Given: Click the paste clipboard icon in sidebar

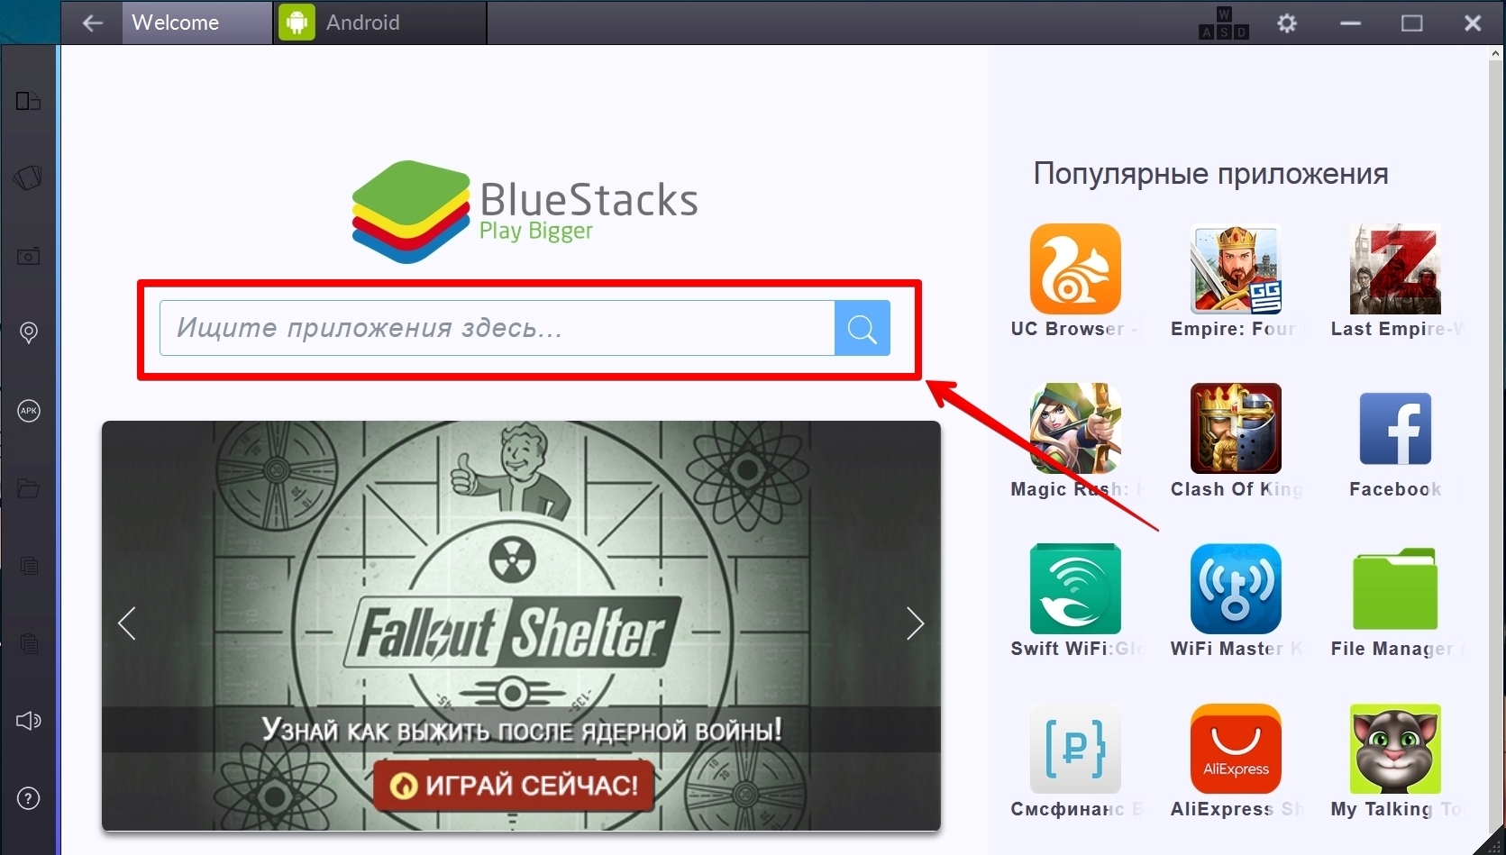Looking at the screenshot, I should 29,643.
